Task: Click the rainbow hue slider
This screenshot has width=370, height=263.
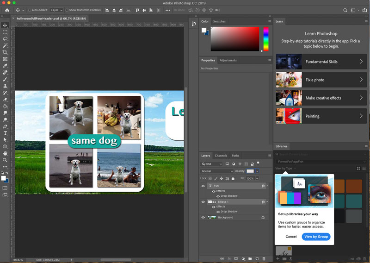Action: point(266,39)
